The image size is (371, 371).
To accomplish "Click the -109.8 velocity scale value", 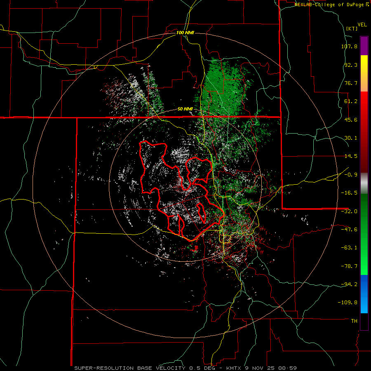I will click(x=348, y=303).
